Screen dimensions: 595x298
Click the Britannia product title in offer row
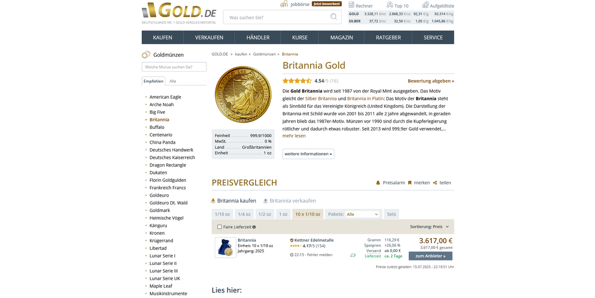click(247, 240)
